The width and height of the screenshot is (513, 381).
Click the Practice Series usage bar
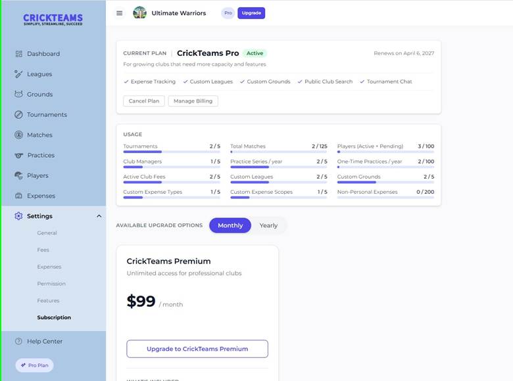point(279,167)
